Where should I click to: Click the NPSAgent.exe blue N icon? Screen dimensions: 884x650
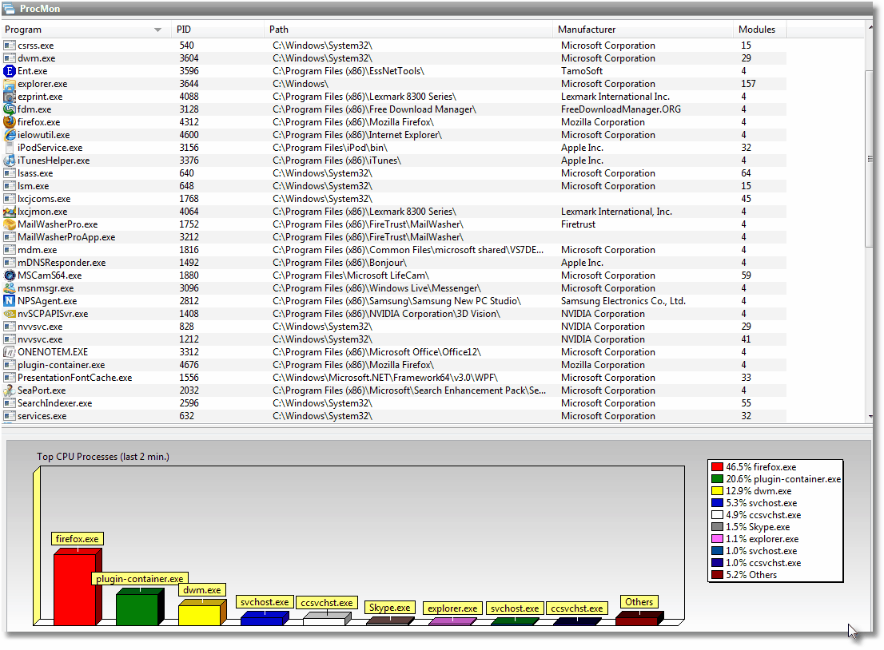point(9,301)
